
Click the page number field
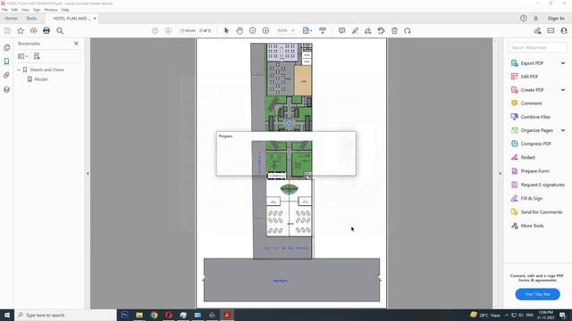point(188,31)
